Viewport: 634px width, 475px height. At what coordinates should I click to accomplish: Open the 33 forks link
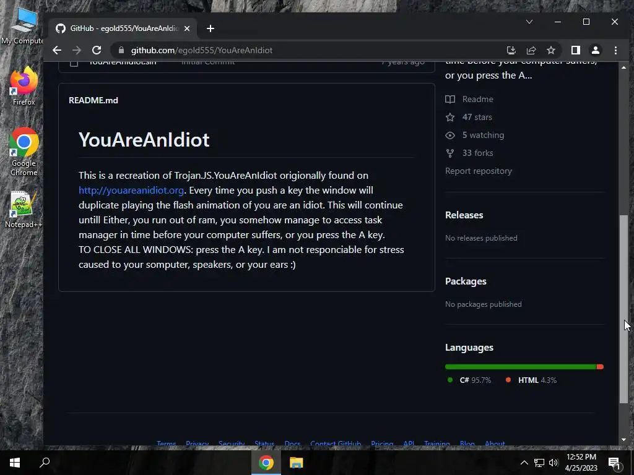pyautogui.click(x=469, y=153)
